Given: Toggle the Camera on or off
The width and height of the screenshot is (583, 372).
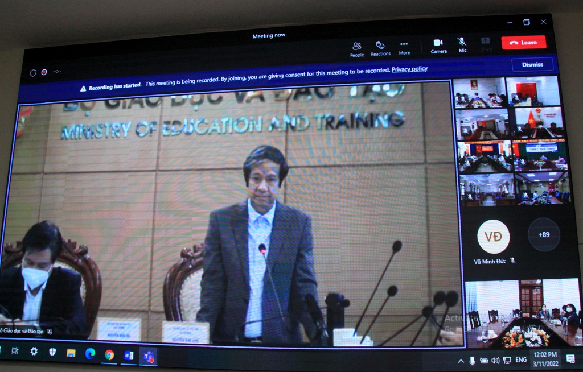Looking at the screenshot, I should [438, 46].
